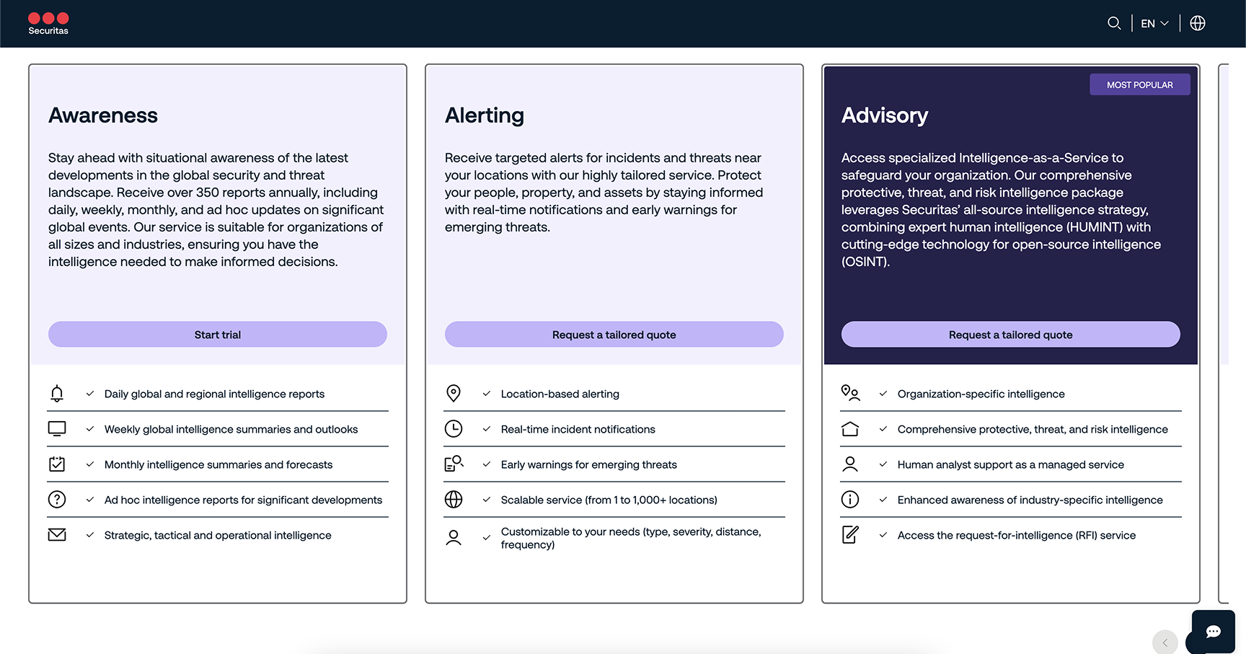Click the location pin icon for alerting

[x=454, y=393]
